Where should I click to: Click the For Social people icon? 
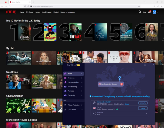point(65,91)
